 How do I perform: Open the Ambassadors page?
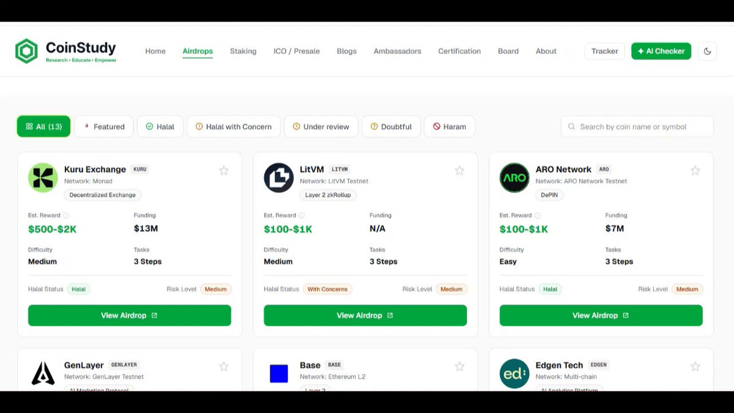398,51
